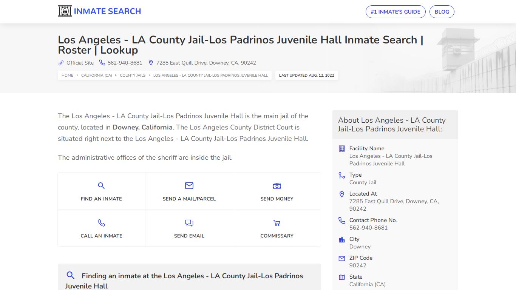
Task: Click the map pin icon in header
Action: point(151,63)
